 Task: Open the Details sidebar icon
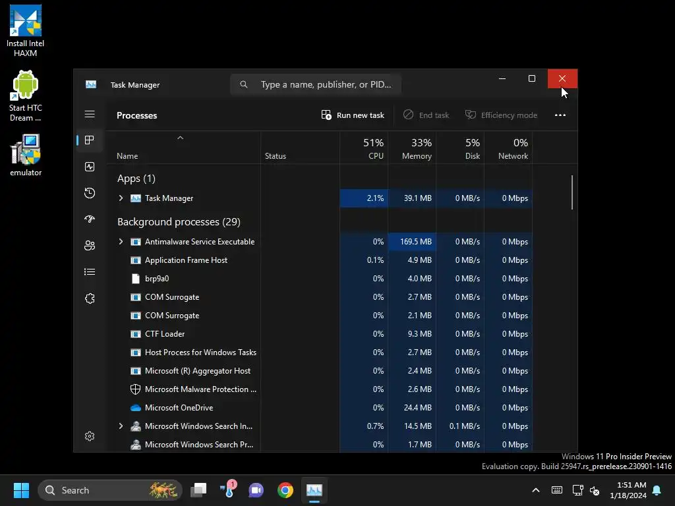point(90,271)
